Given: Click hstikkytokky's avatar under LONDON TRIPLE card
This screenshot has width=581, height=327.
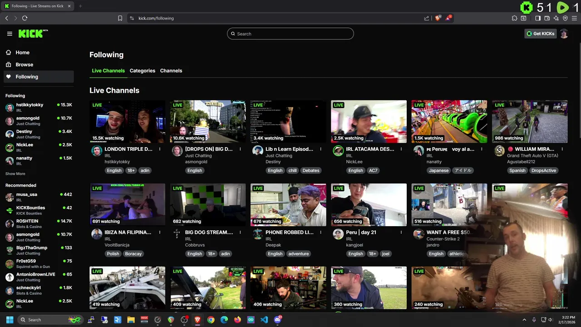Looking at the screenshot, I should pyautogui.click(x=97, y=151).
